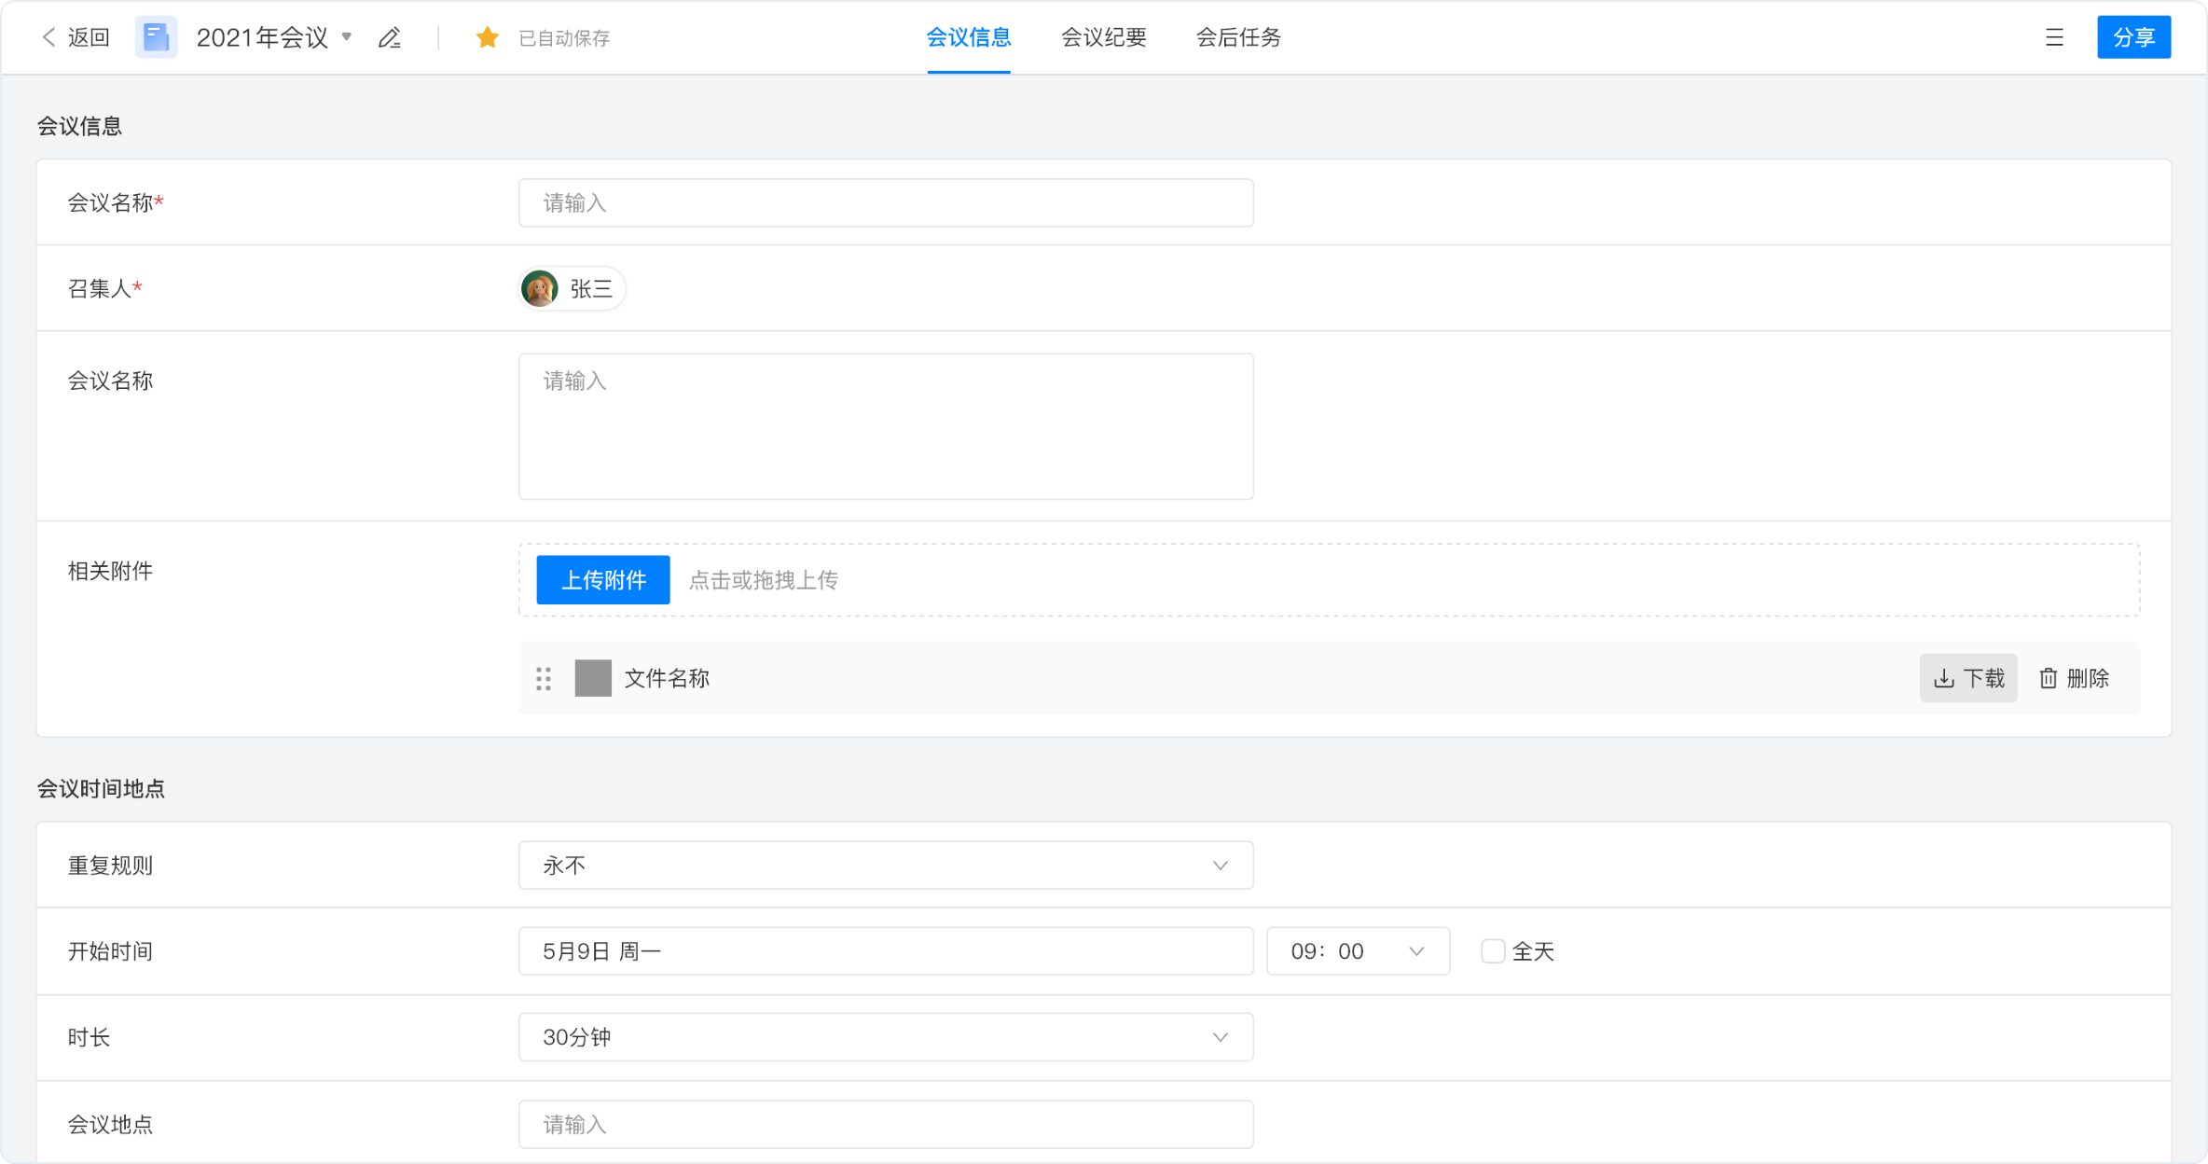Expand the 时长 30分钟 dropdown
Viewport: 2208px width, 1164px height.
click(x=885, y=1037)
